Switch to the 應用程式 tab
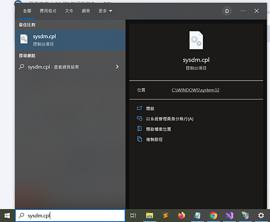The image size is (270, 222). (x=48, y=11)
